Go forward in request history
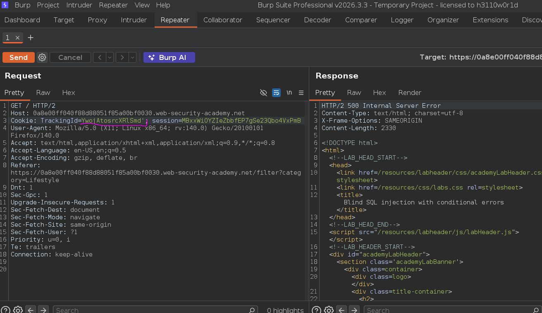Screen dimensions: 542x313 (122, 57)
